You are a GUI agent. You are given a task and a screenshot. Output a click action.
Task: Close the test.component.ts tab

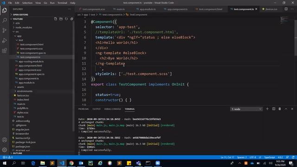[x=256, y=9]
